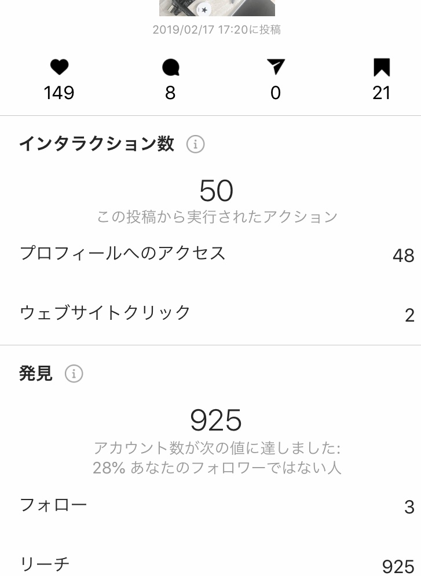Tap the インタラクション数 heading
421x576 pixels.
pos(97,144)
